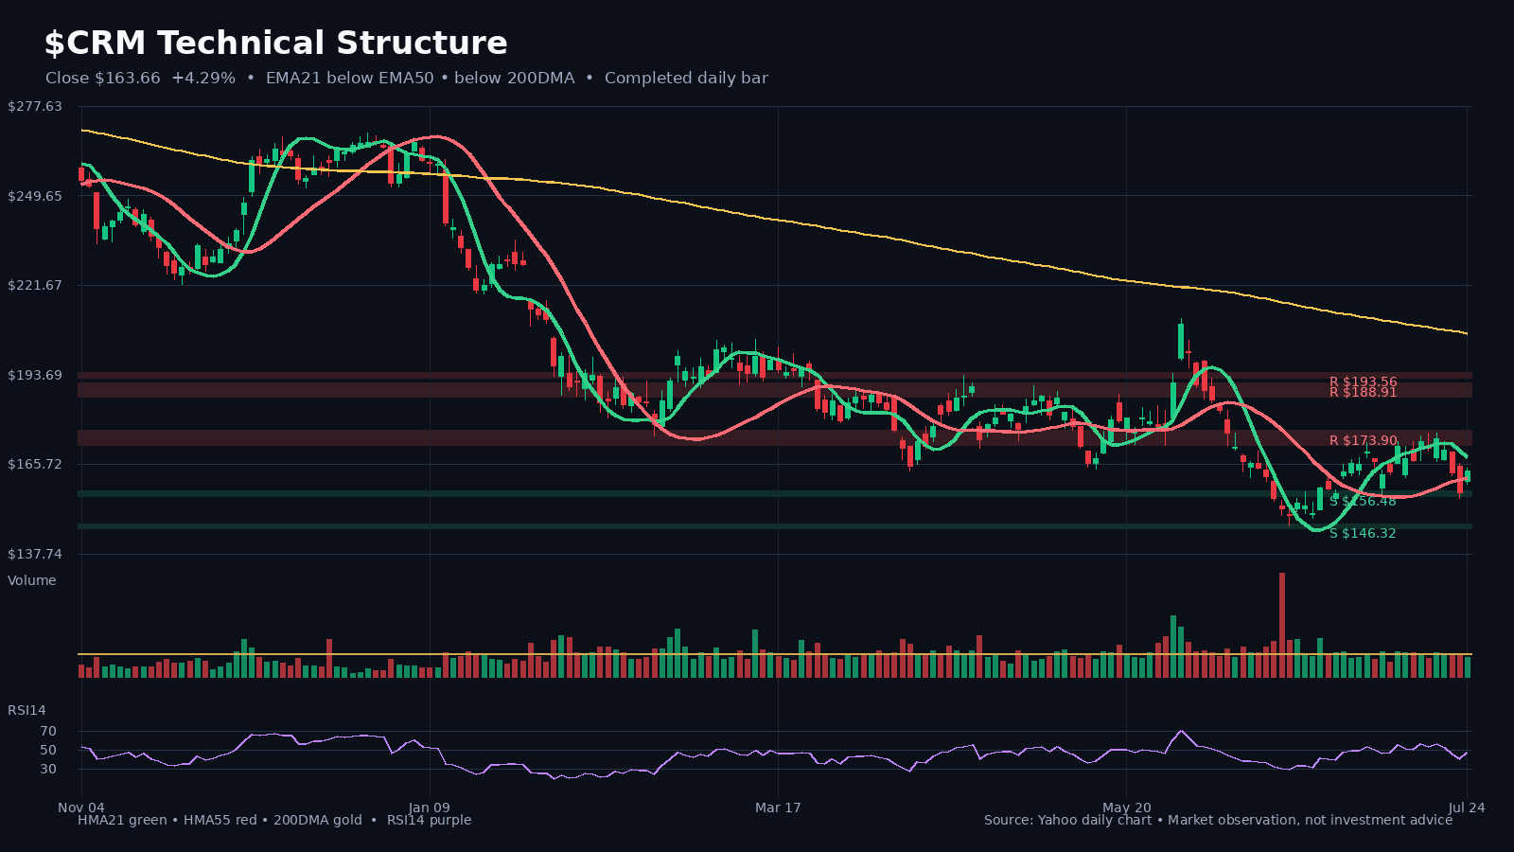The width and height of the screenshot is (1514, 852).
Task: Click the RSI 50 level label
Action: [48, 751]
